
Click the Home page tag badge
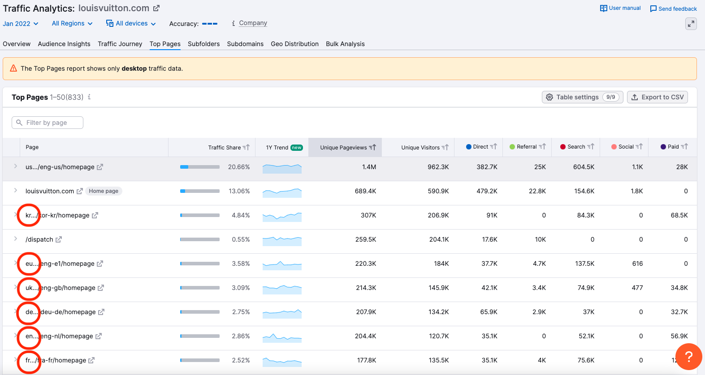click(104, 191)
